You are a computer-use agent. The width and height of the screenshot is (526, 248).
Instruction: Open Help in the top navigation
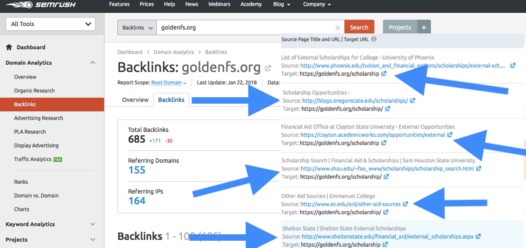pyautogui.click(x=169, y=4)
